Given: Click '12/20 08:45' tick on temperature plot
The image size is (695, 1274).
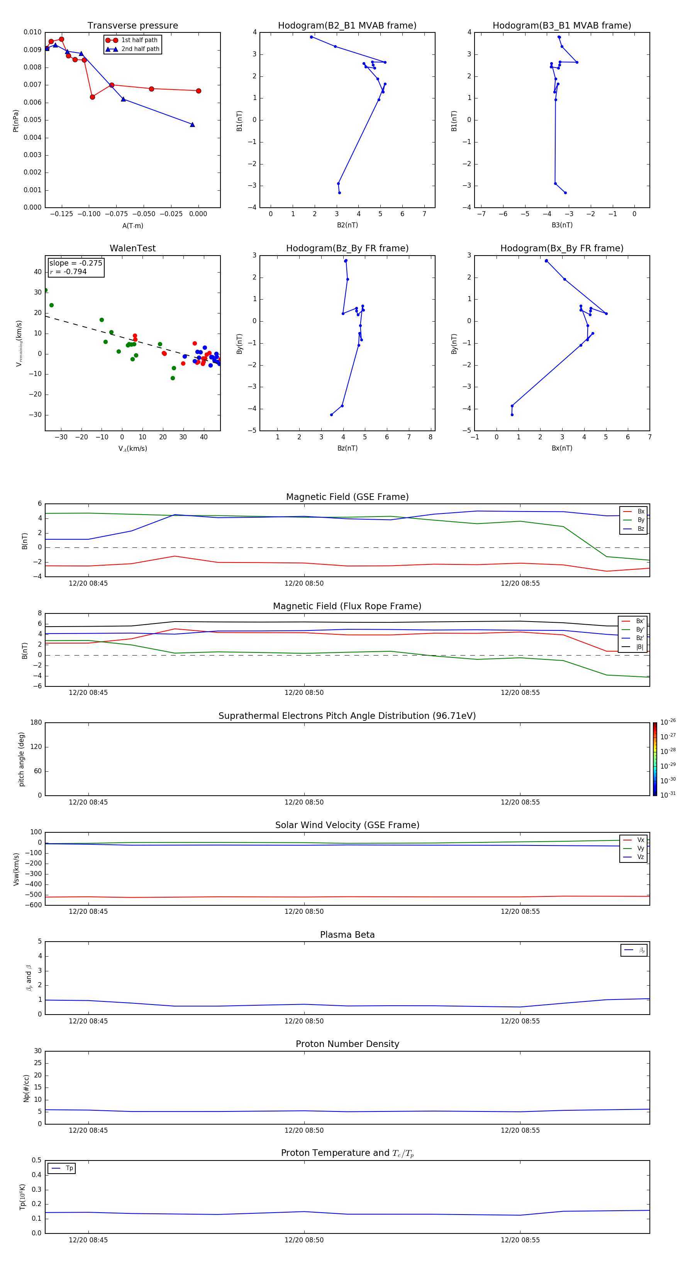Looking at the screenshot, I should (88, 1240).
